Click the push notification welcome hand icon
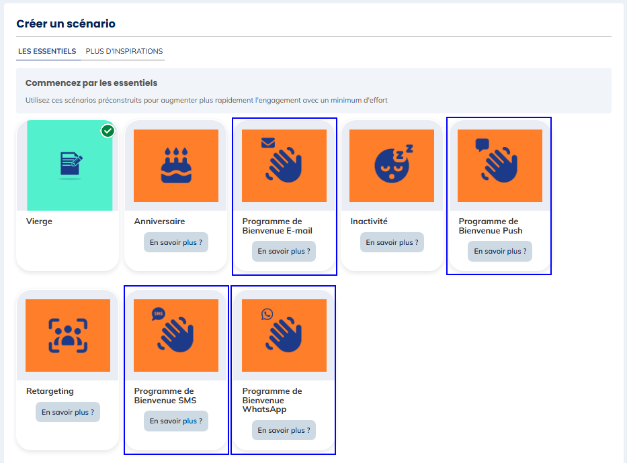This screenshot has width=627, height=463. pyautogui.click(x=499, y=165)
